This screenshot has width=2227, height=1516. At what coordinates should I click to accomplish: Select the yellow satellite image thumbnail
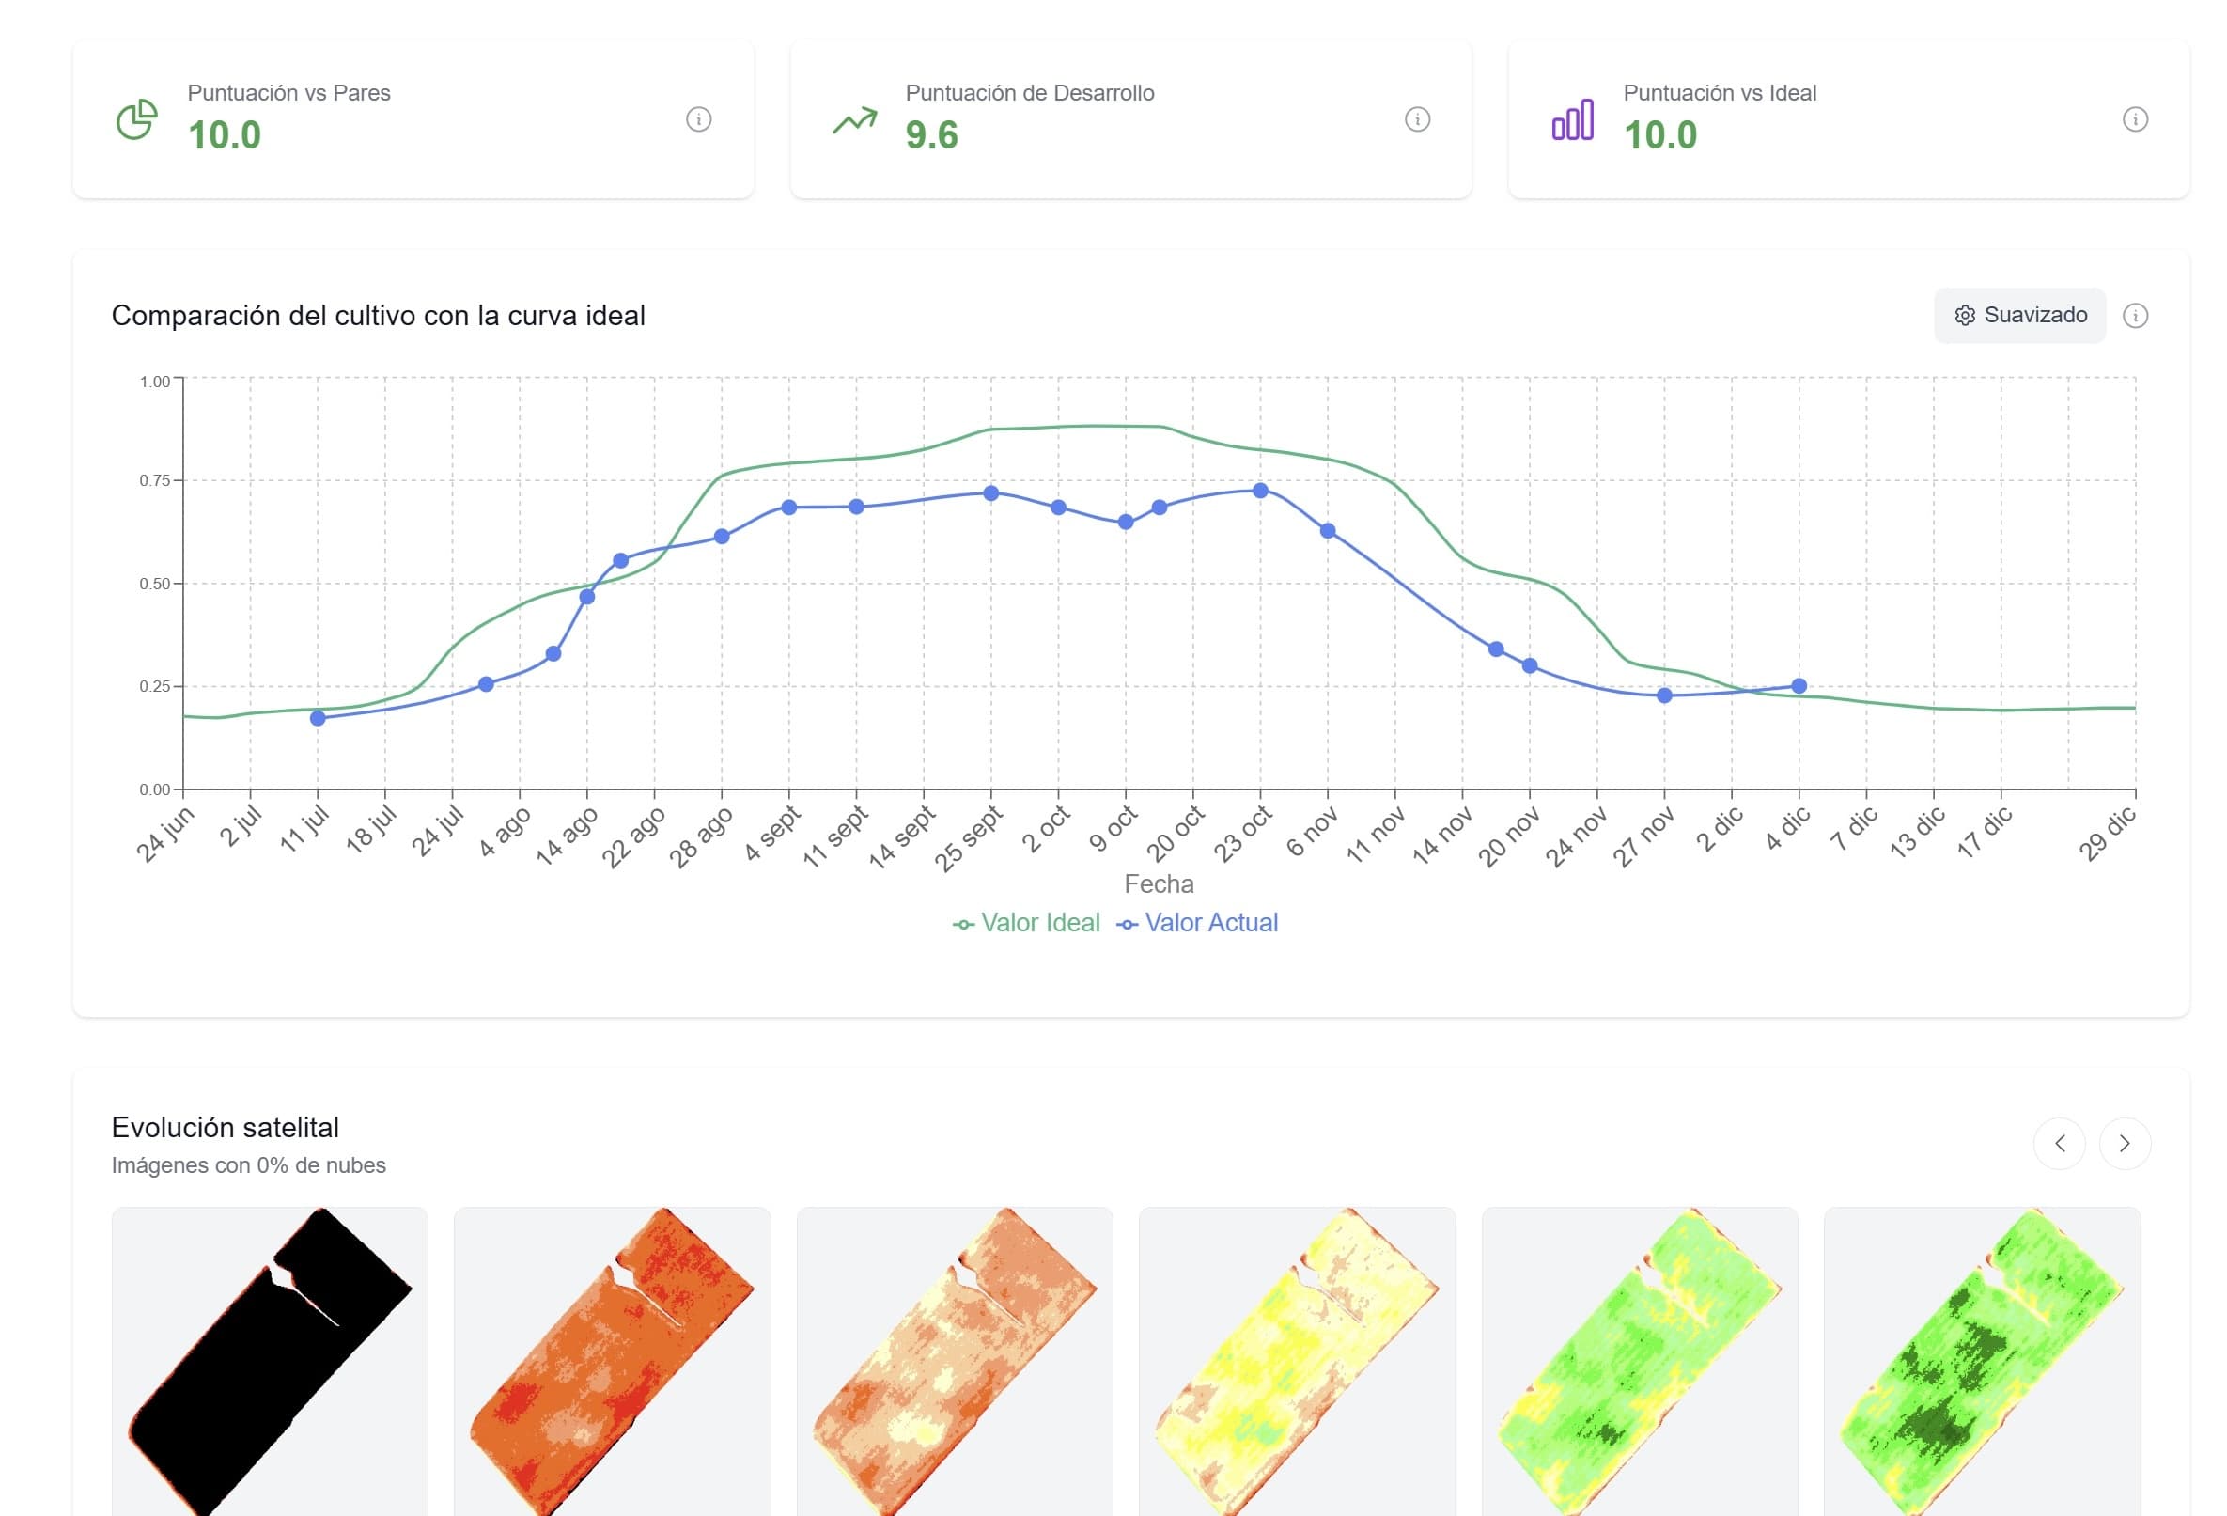[x=1298, y=1362]
